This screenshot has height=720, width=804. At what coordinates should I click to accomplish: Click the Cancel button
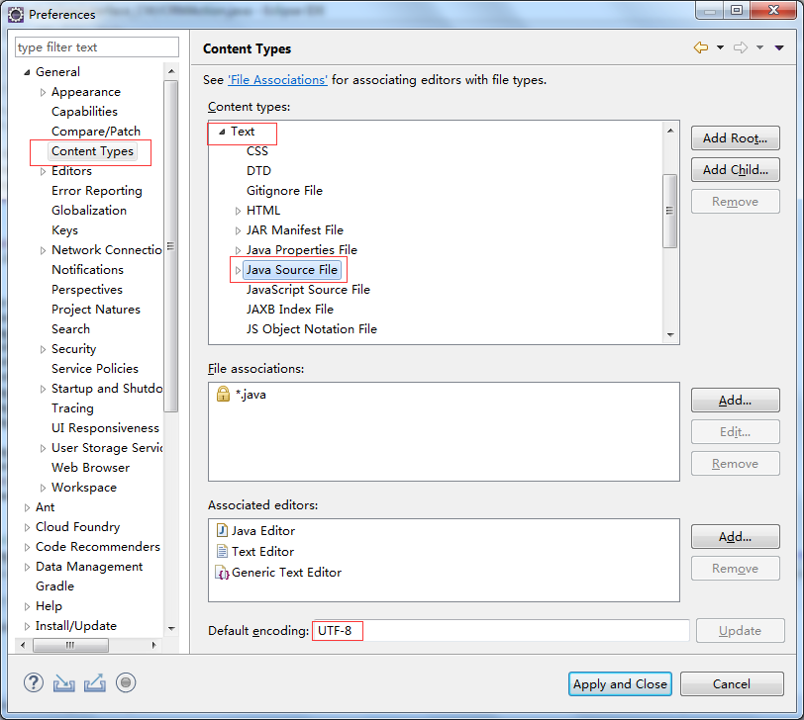coord(732,684)
